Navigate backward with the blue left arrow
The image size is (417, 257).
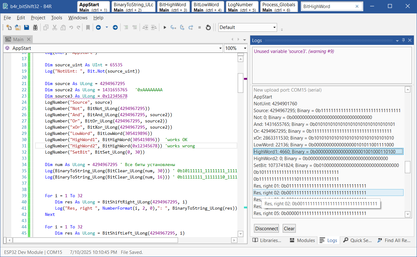[98, 27]
